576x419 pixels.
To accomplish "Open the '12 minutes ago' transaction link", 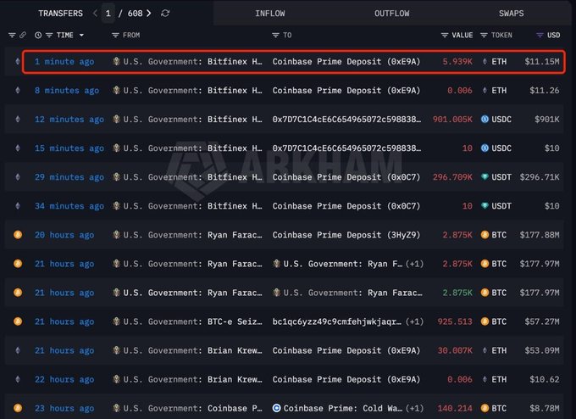I will pos(69,120).
